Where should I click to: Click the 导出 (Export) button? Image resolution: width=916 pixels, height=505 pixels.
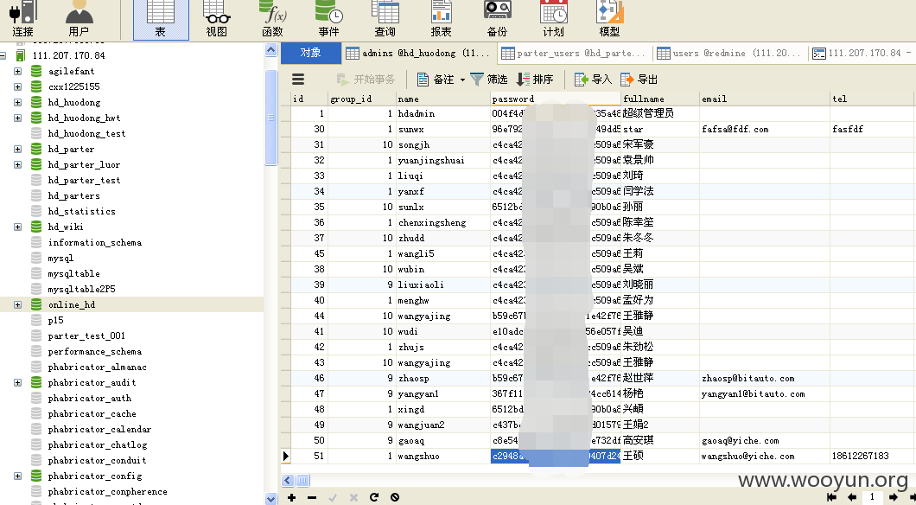pyautogui.click(x=639, y=80)
